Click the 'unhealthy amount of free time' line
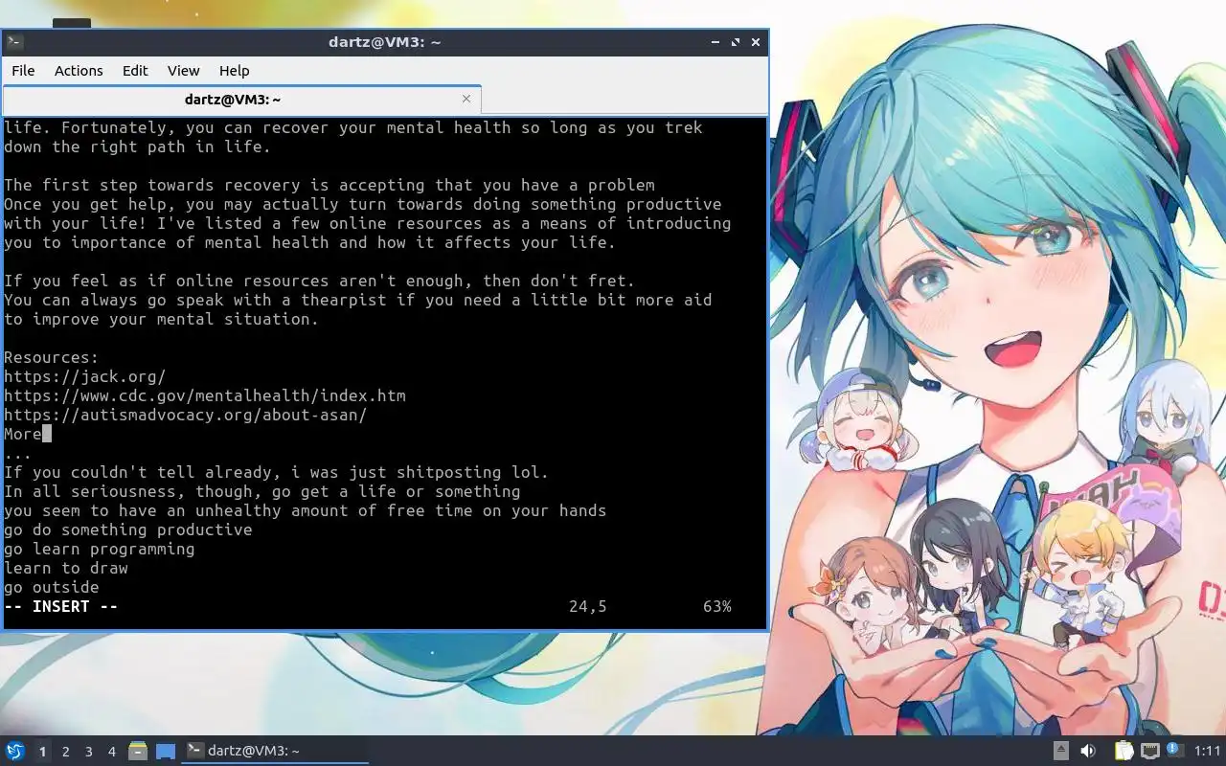This screenshot has height=766, width=1226. [306, 510]
